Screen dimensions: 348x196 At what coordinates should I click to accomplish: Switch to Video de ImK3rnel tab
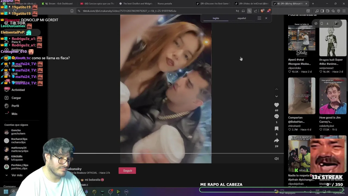[252, 4]
